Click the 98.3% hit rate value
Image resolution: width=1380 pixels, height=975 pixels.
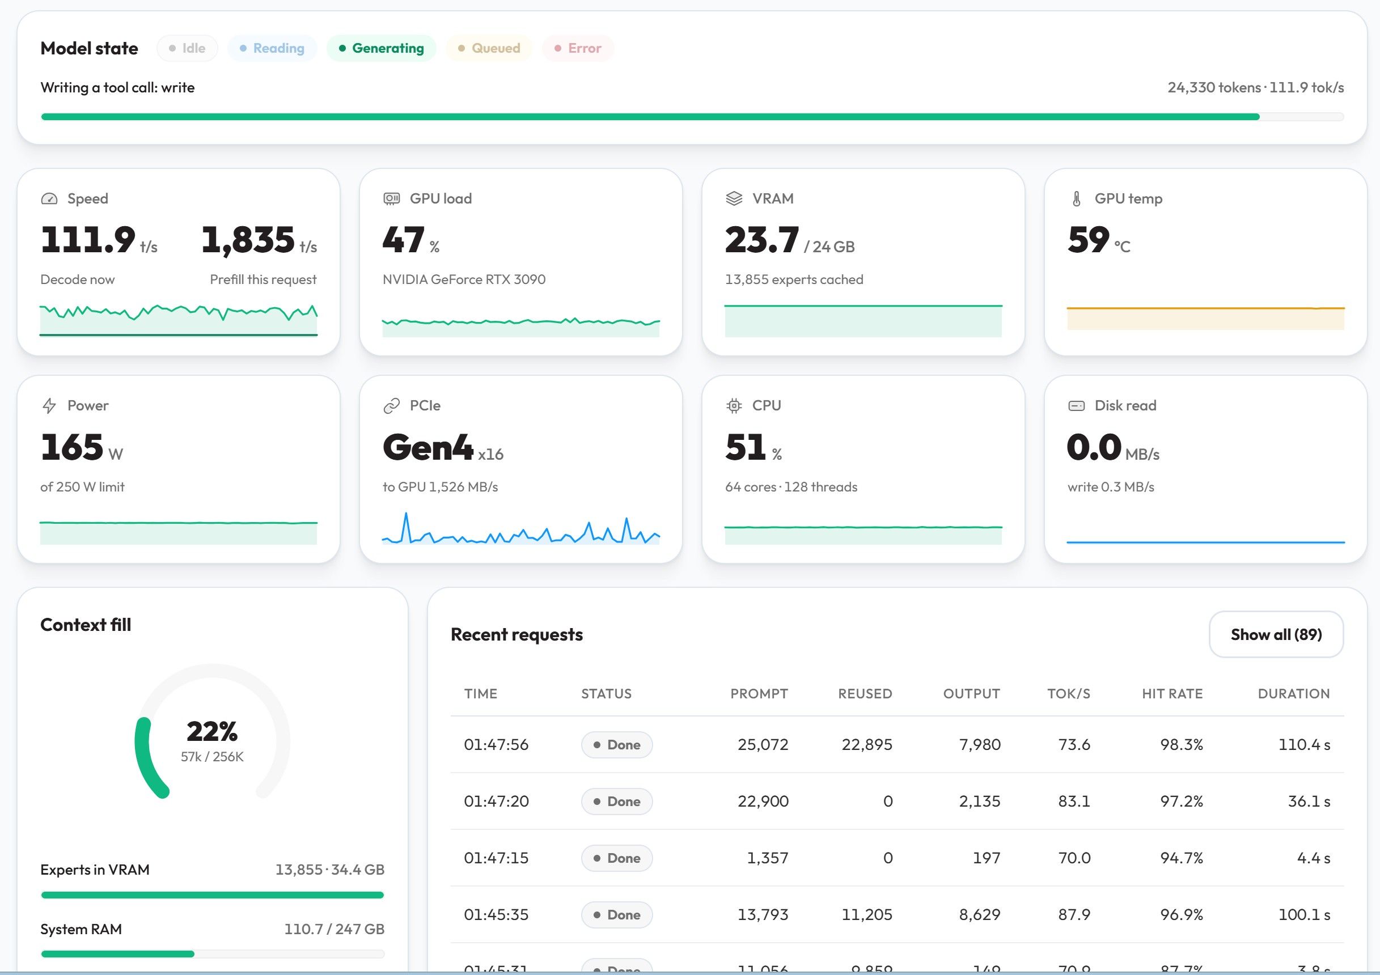coord(1181,745)
